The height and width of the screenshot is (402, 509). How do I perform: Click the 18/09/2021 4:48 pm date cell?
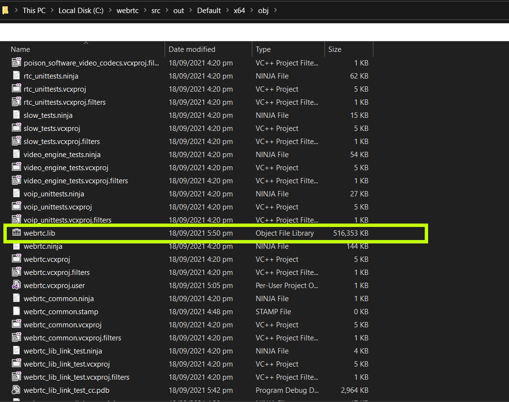pos(201,312)
